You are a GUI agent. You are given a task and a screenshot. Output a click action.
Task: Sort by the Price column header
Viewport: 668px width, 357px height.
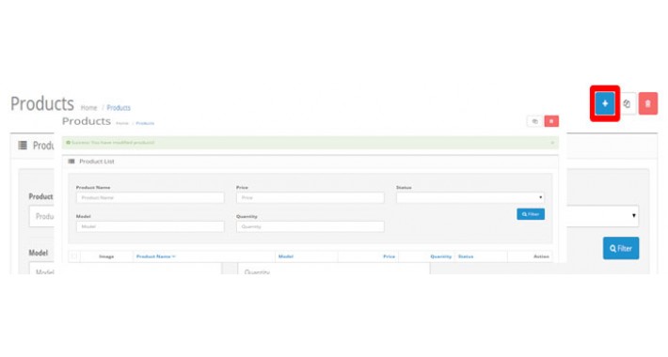click(x=389, y=256)
